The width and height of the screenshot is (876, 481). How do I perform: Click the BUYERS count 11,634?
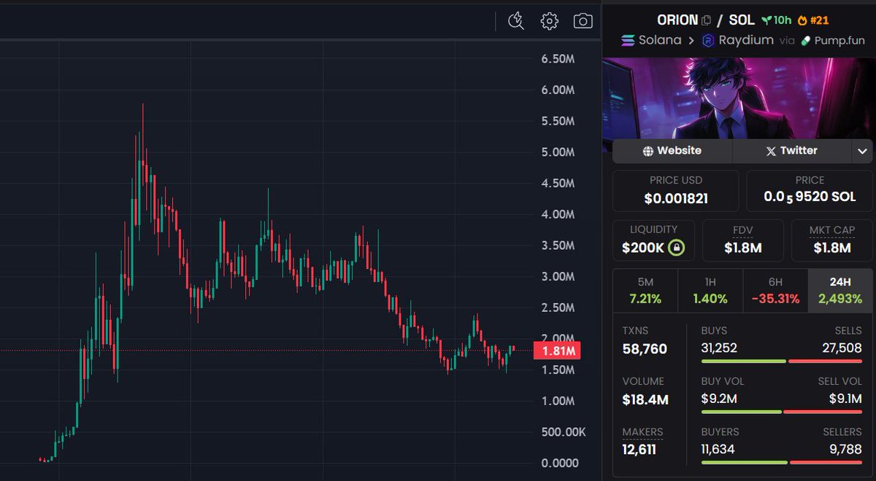point(718,450)
